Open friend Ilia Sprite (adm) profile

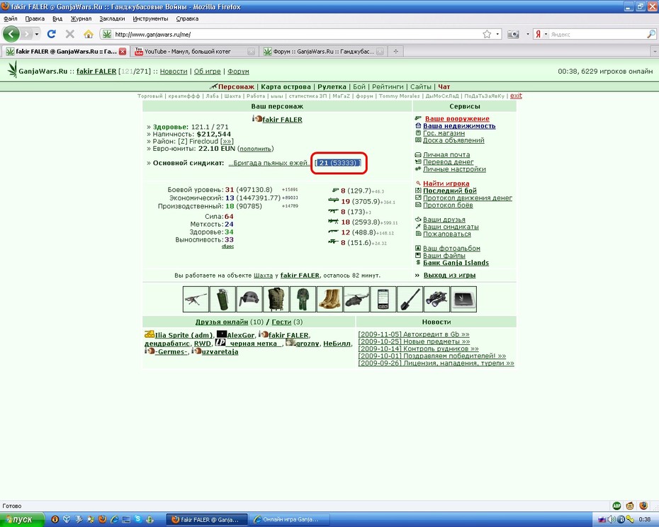(x=184, y=335)
